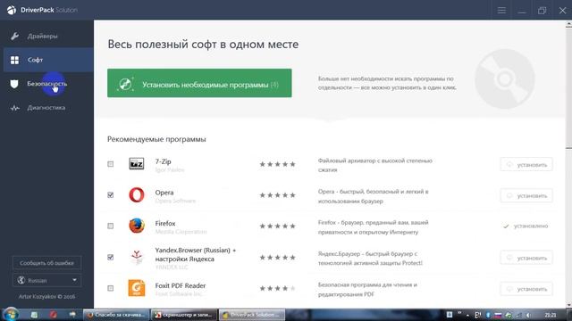Click the установлено status for Firefox
Image resolution: width=572 pixels, height=321 pixels.
(526, 226)
